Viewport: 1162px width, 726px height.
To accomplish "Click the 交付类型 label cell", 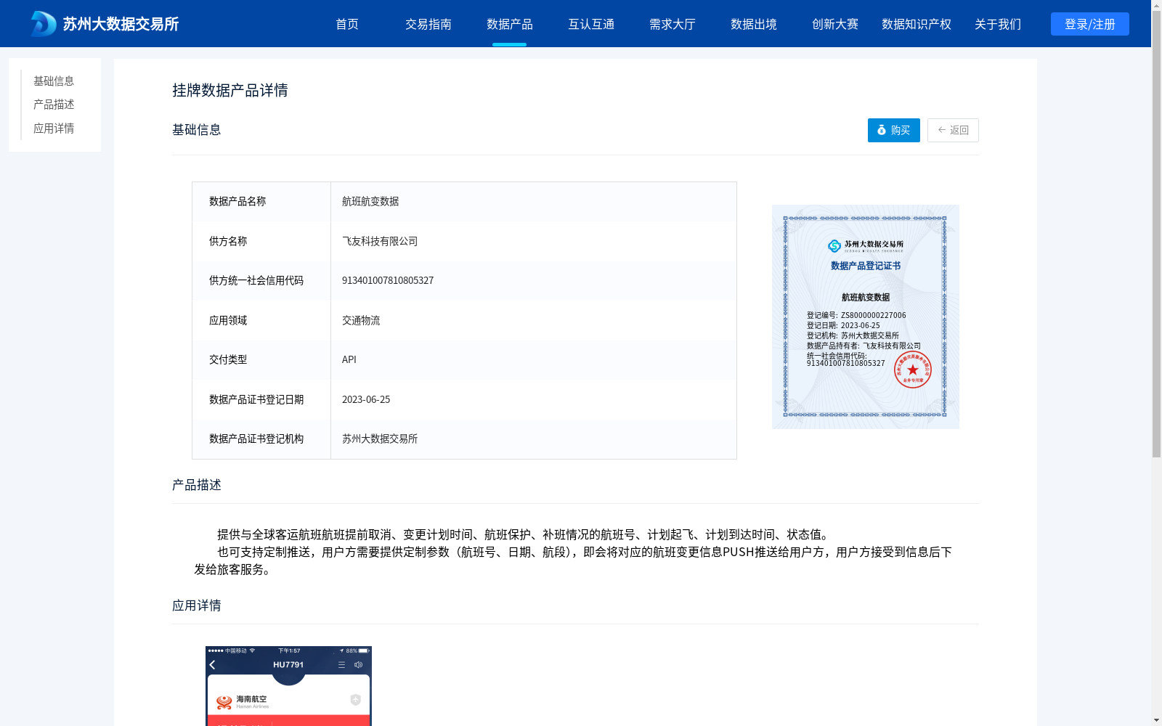I will [x=261, y=360].
